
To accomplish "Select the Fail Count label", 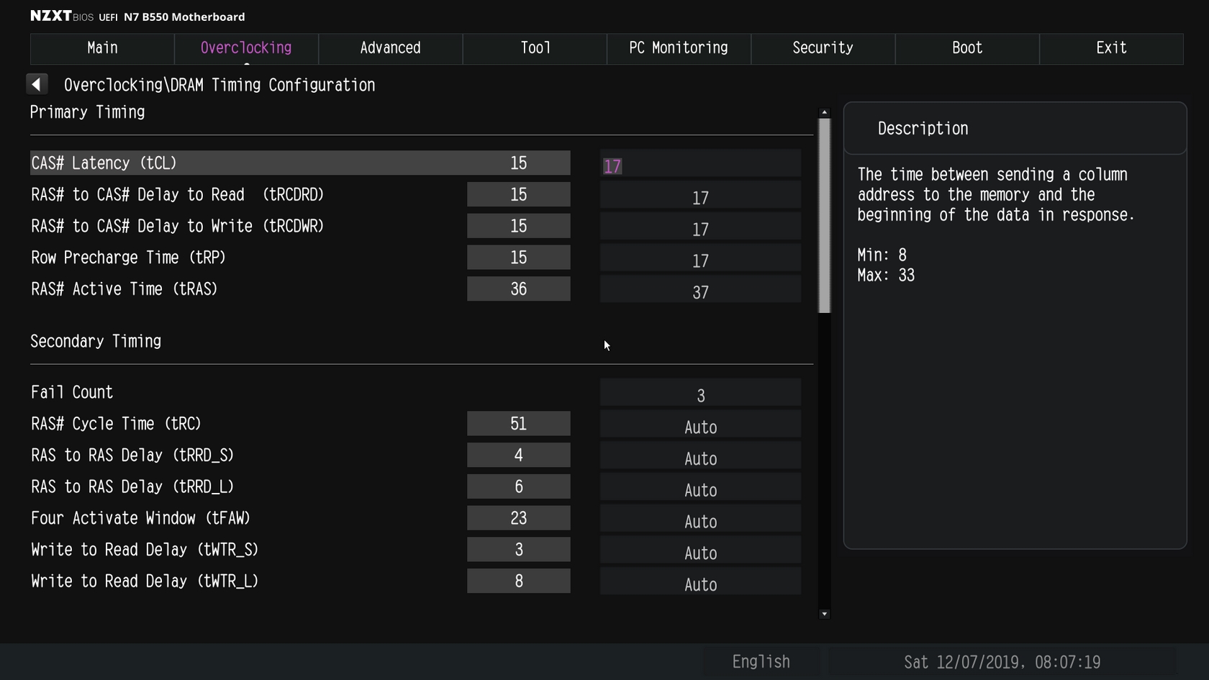I will [x=72, y=392].
